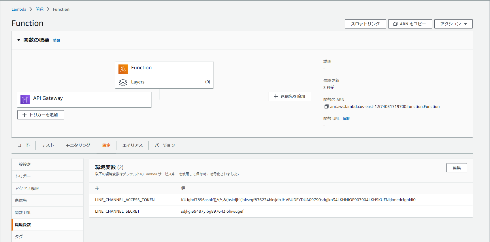Click the Layers stack icon
The width and height of the screenshot is (490, 242).
click(x=123, y=83)
